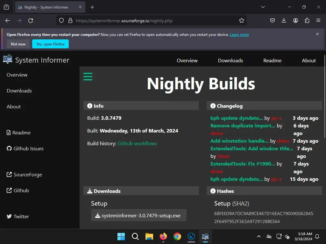The width and height of the screenshot is (326, 244).
Task: Open the notification bell icon
Action: [317, 236]
